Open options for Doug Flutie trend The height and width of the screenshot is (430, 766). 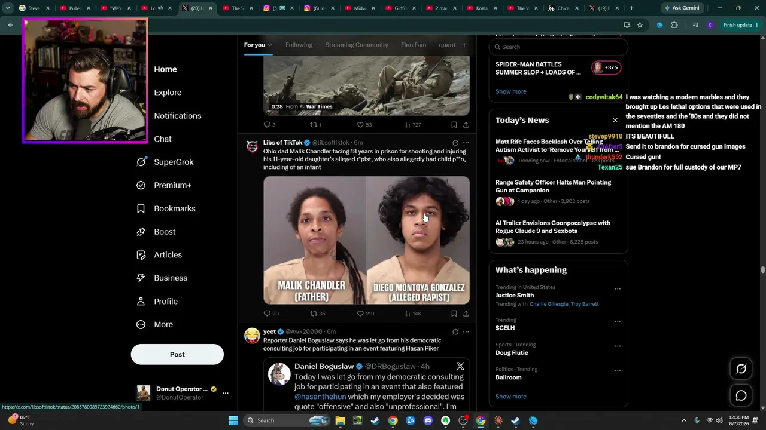coord(618,346)
